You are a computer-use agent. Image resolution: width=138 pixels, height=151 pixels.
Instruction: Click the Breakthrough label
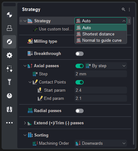[47, 53]
